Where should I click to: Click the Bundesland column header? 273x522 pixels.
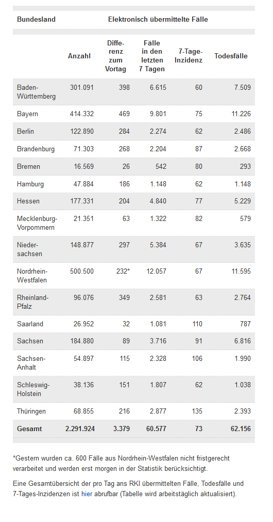pyautogui.click(x=36, y=19)
